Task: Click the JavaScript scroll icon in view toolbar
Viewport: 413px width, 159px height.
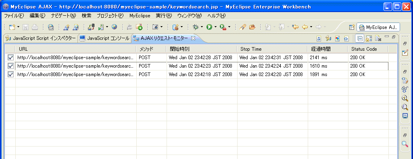Action: pos(328,39)
